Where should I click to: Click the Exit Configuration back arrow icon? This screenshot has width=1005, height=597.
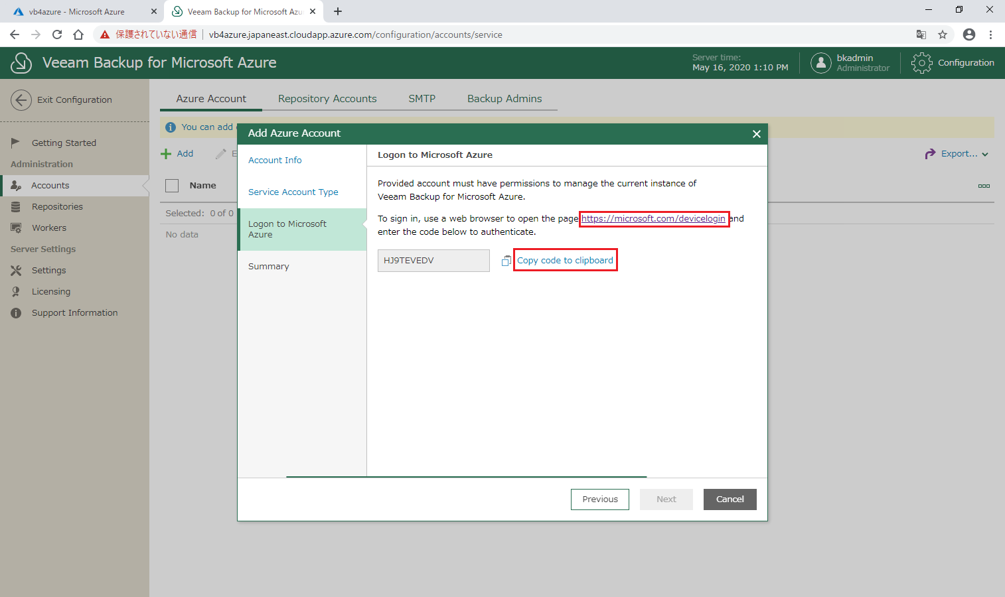[x=21, y=100]
